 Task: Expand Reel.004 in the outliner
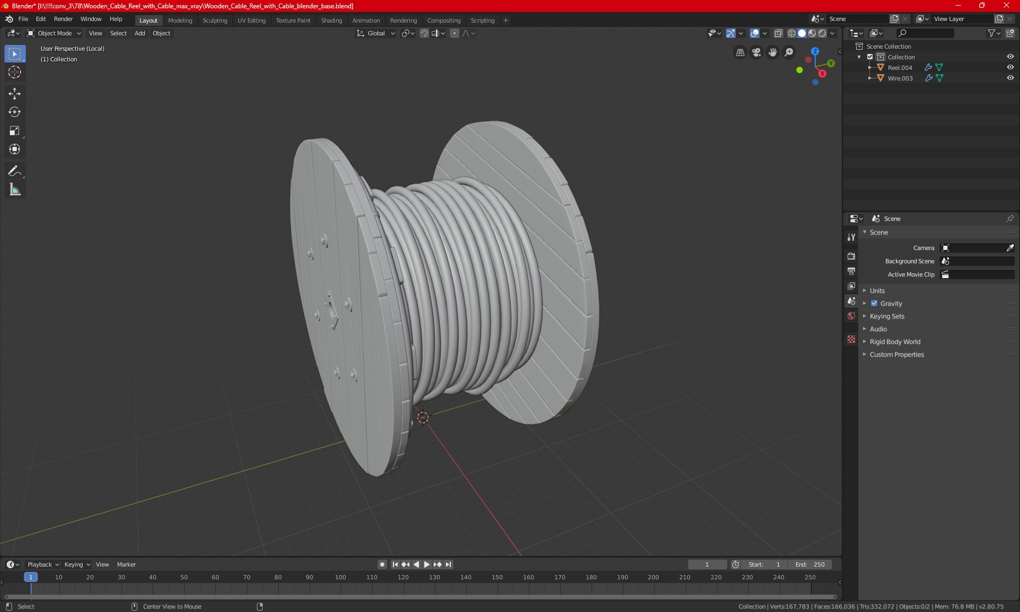(x=870, y=67)
